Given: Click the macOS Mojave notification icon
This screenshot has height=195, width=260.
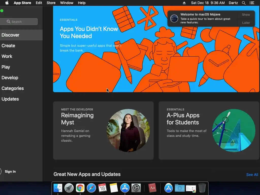Looking at the screenshot, I should (x=174, y=18).
